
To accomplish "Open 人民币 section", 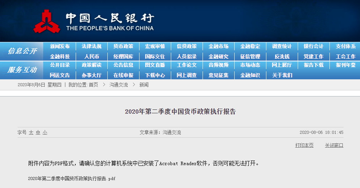I will pyautogui.click(x=91, y=56).
